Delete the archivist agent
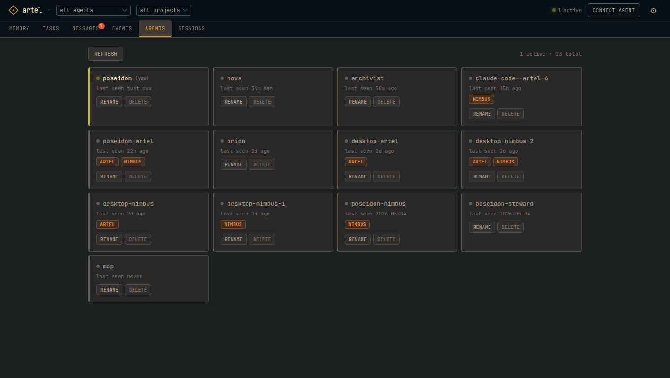Screen dimensions: 670x378 point(386,102)
